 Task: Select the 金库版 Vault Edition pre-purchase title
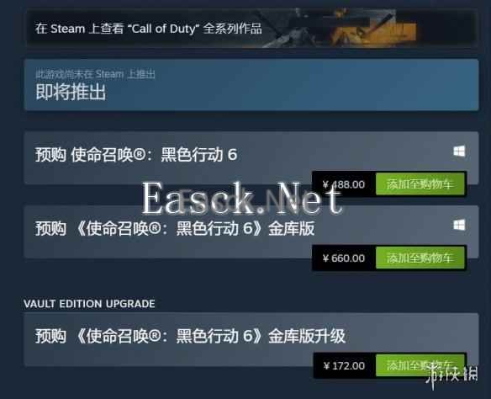click(175, 228)
